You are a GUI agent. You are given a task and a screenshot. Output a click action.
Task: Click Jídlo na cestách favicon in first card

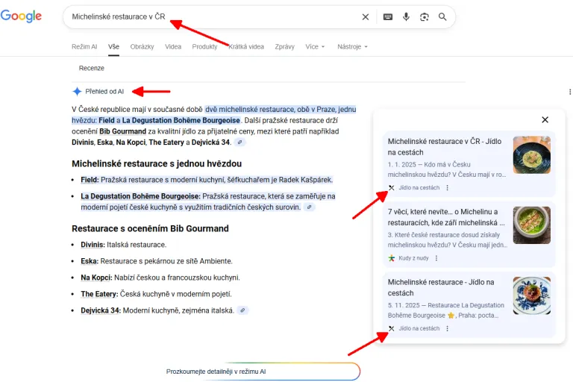392,187
